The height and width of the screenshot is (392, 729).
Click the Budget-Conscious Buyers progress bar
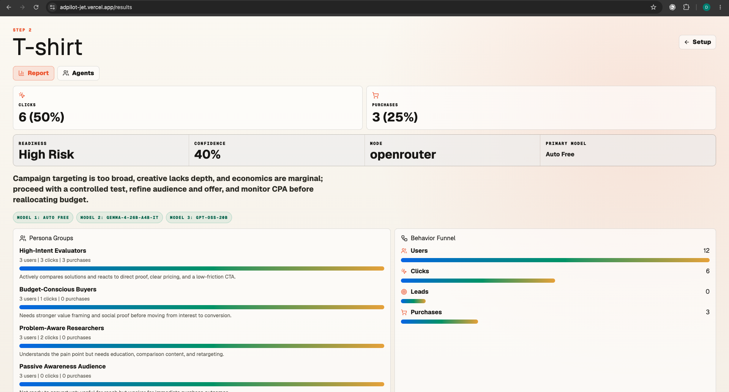202,307
